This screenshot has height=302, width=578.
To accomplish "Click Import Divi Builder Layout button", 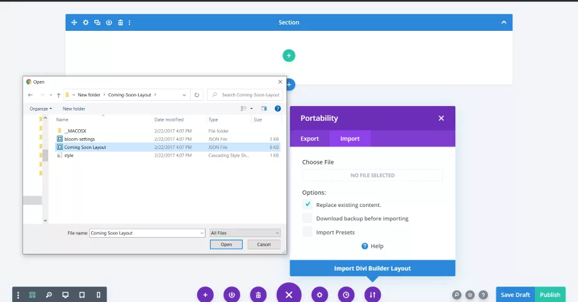I will [x=372, y=268].
